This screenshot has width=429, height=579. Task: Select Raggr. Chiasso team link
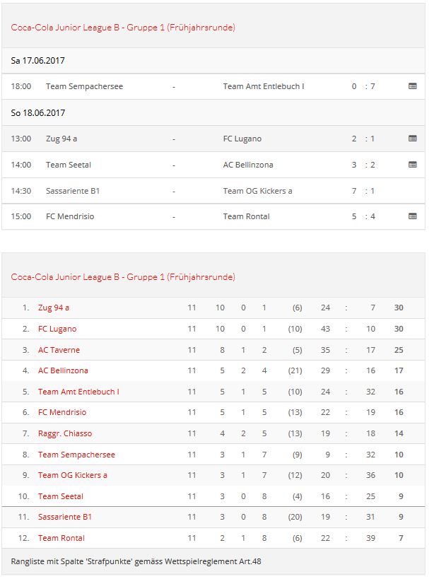point(65,433)
